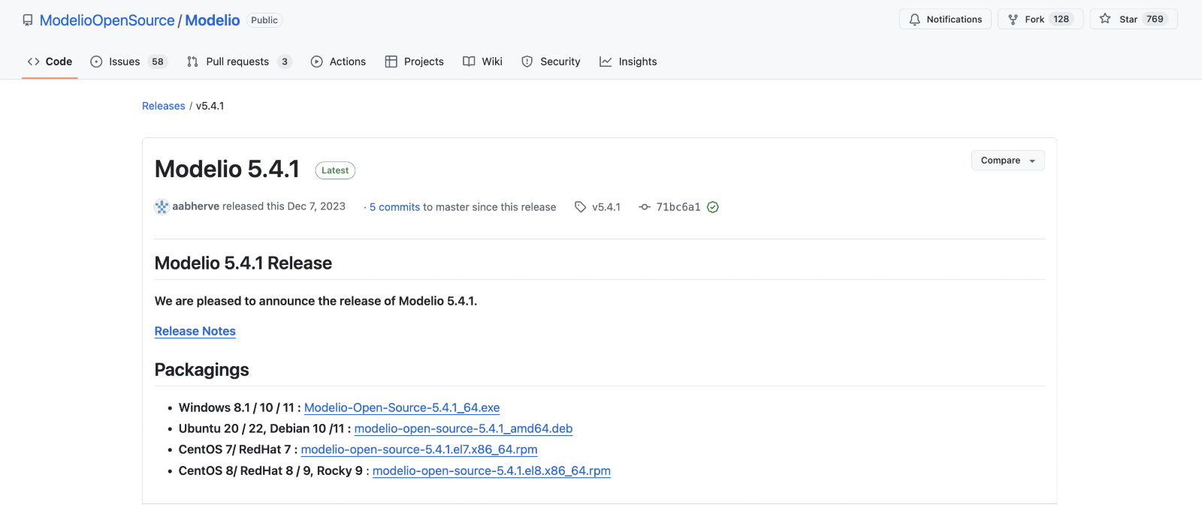Expand the Compare dropdown
1202x505 pixels.
[1007, 161]
